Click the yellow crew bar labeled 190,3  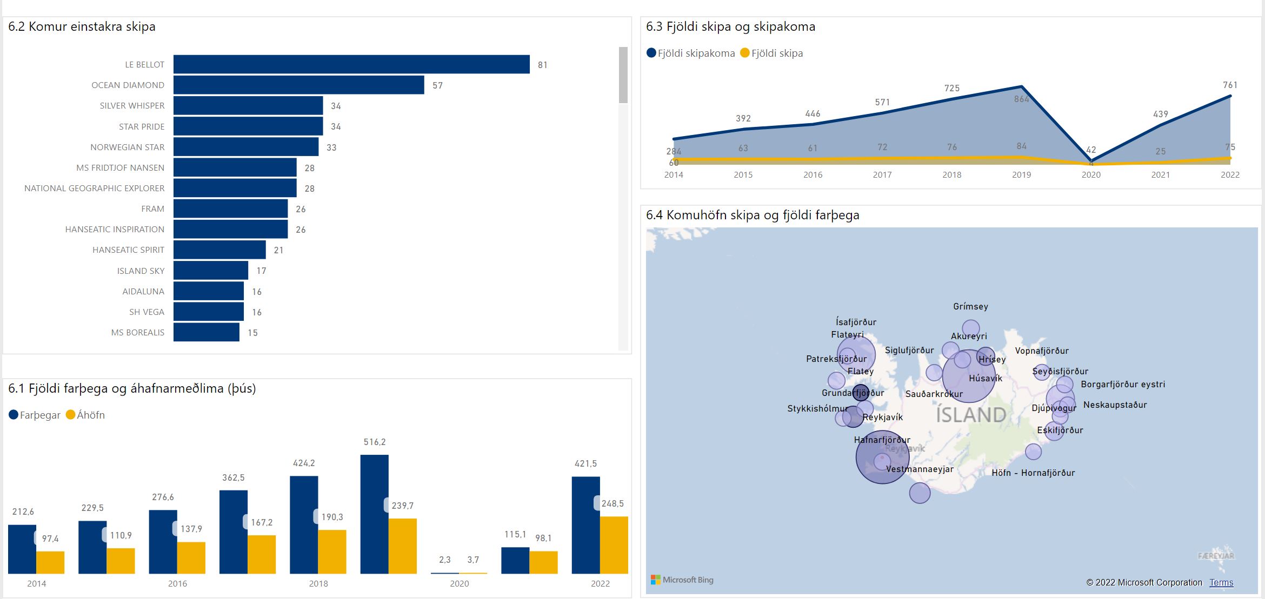332,551
